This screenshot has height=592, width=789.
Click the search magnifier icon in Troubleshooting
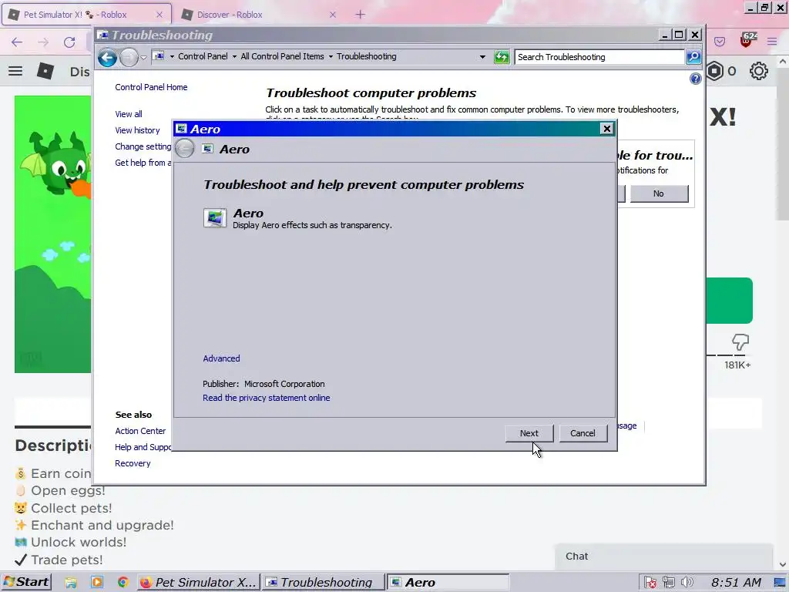[x=693, y=57]
